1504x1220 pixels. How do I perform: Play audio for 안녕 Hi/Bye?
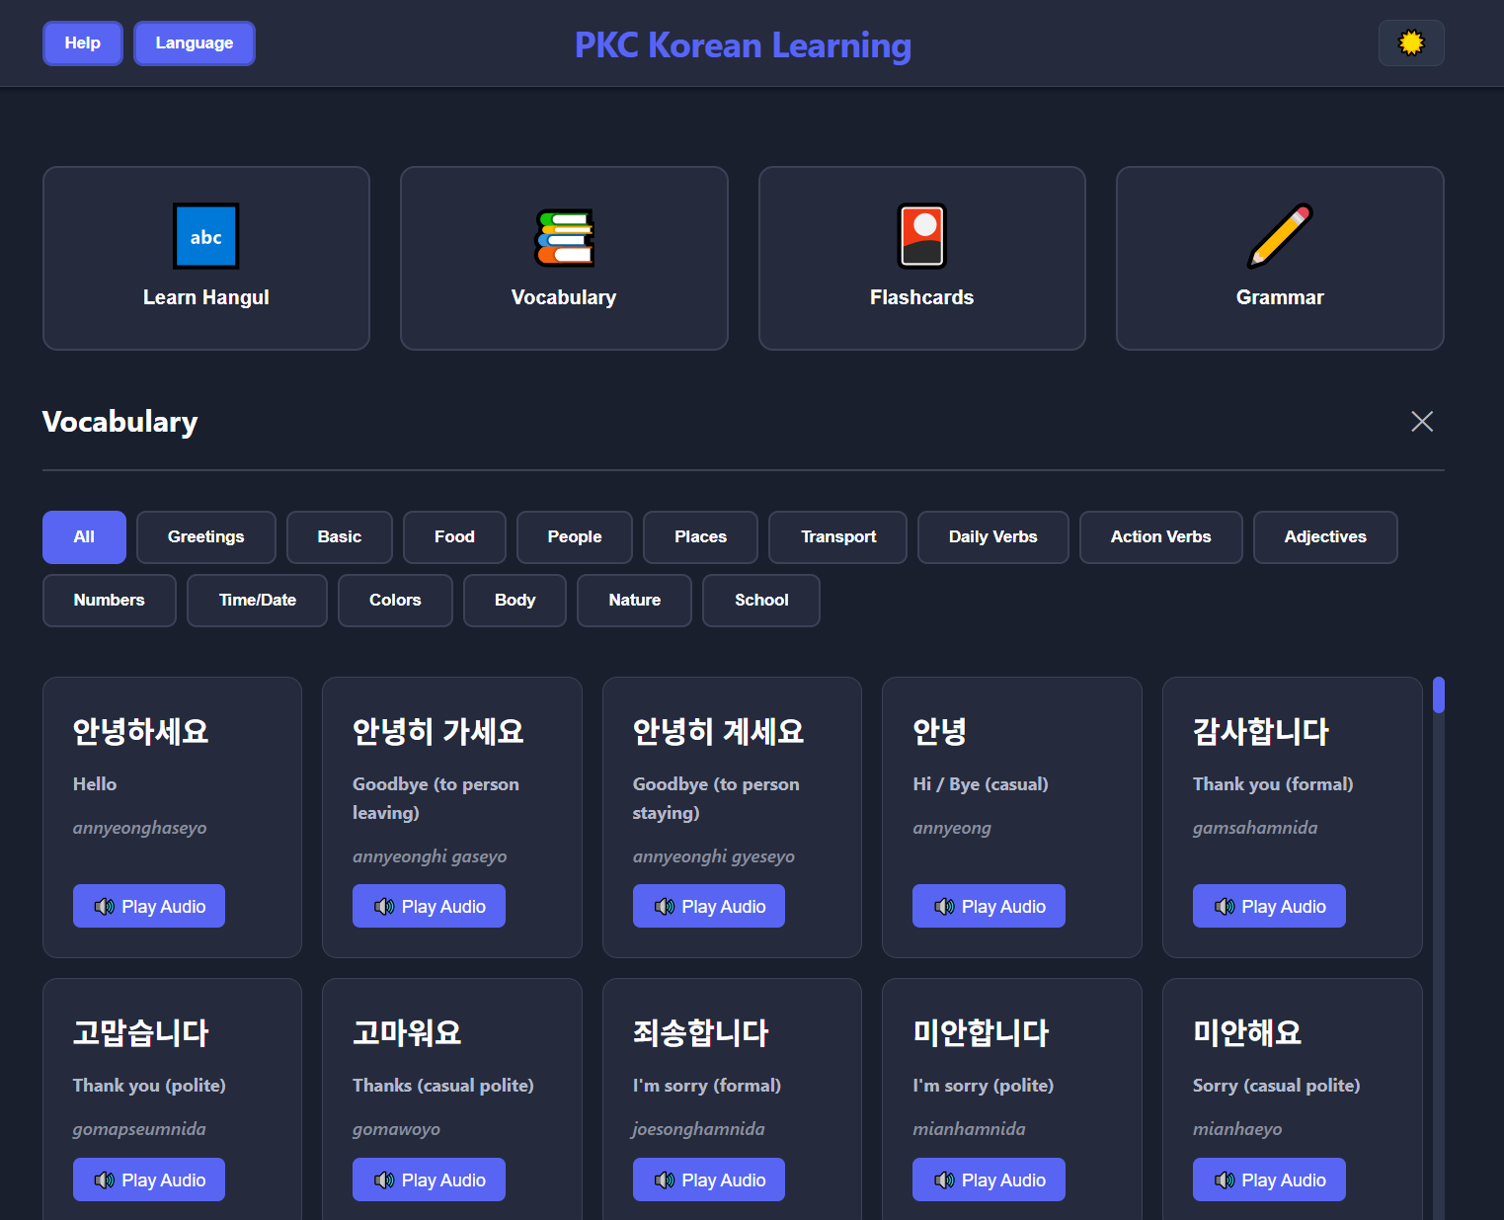[989, 906]
